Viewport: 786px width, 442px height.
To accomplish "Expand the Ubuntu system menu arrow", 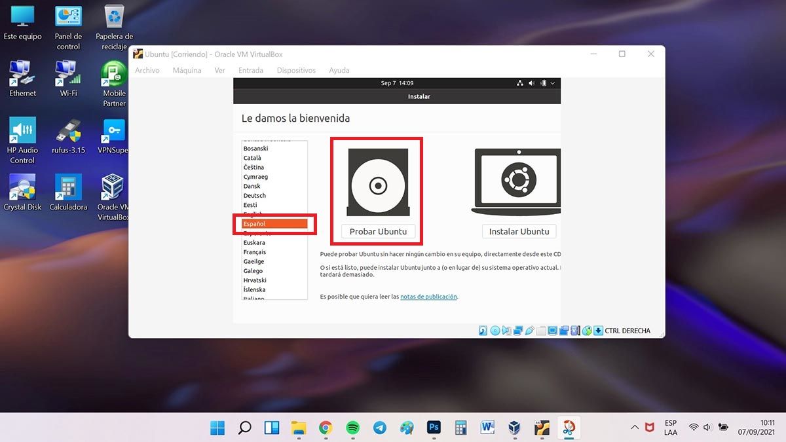I will coord(553,83).
